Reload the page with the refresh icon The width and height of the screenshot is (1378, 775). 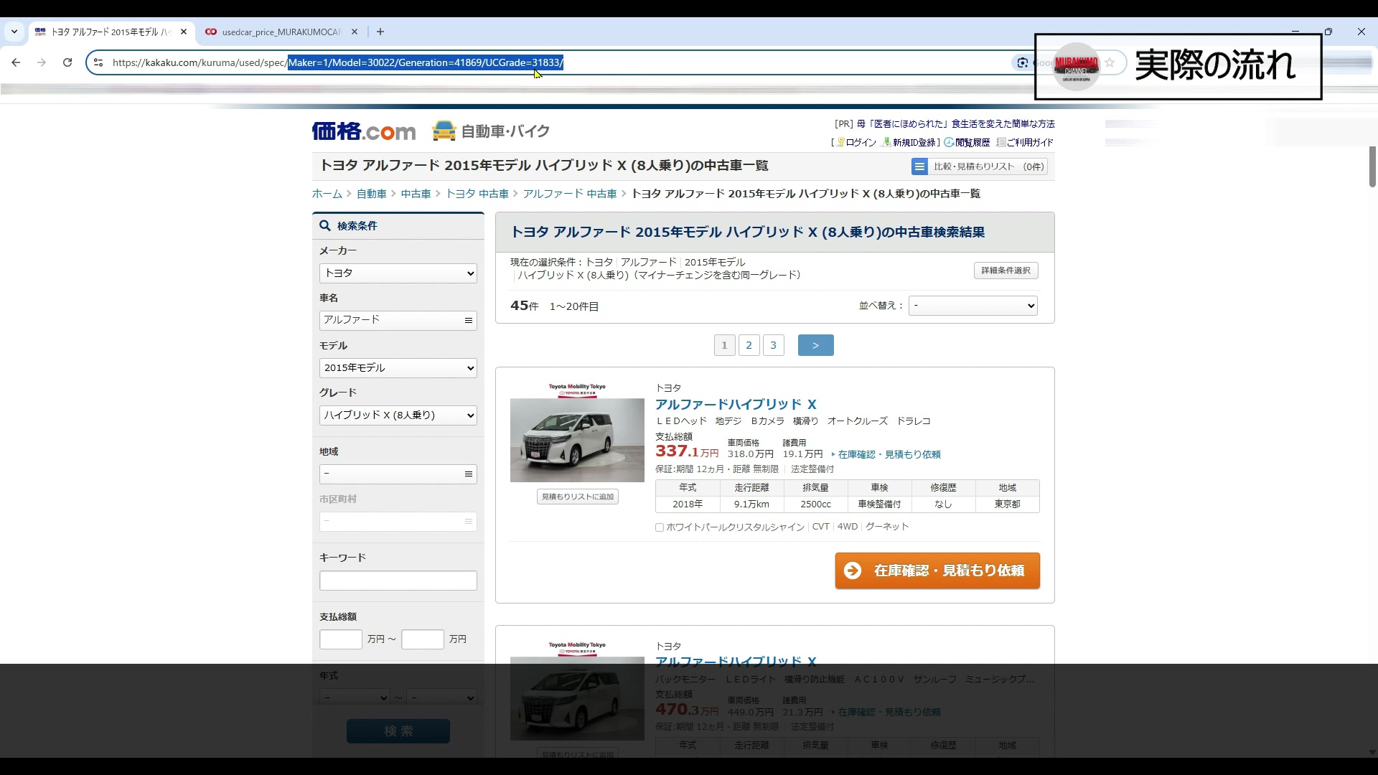67,62
